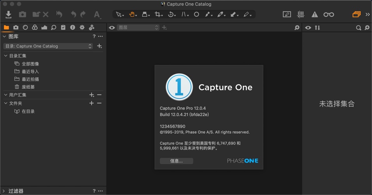Select 最近拍摄 collection

click(30, 79)
